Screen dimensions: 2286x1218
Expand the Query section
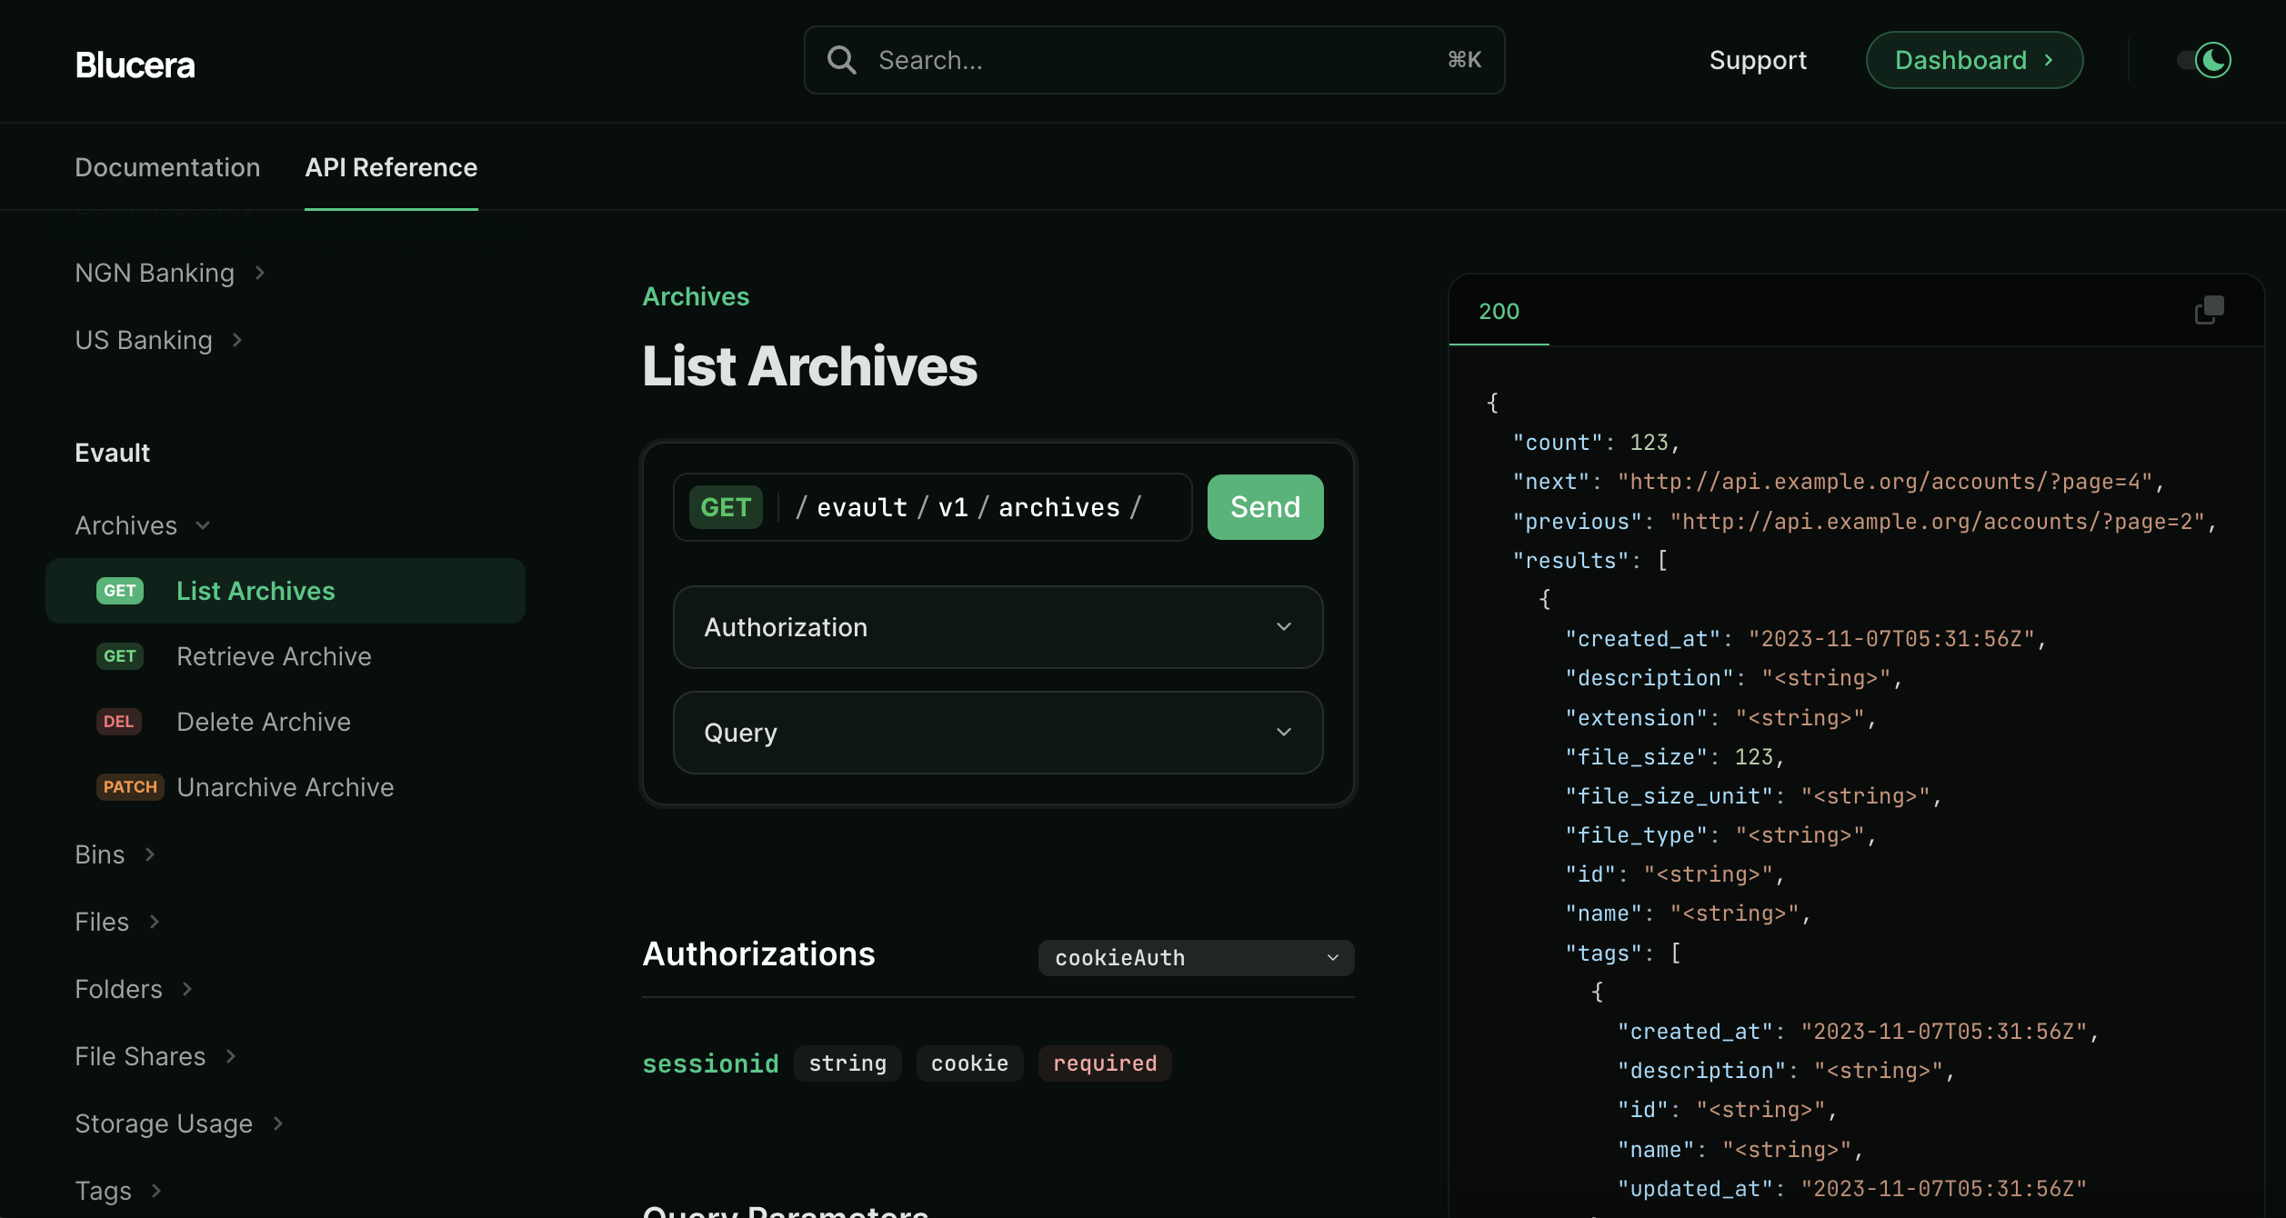point(998,733)
